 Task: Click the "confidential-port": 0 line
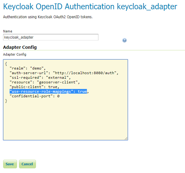coord(34,96)
